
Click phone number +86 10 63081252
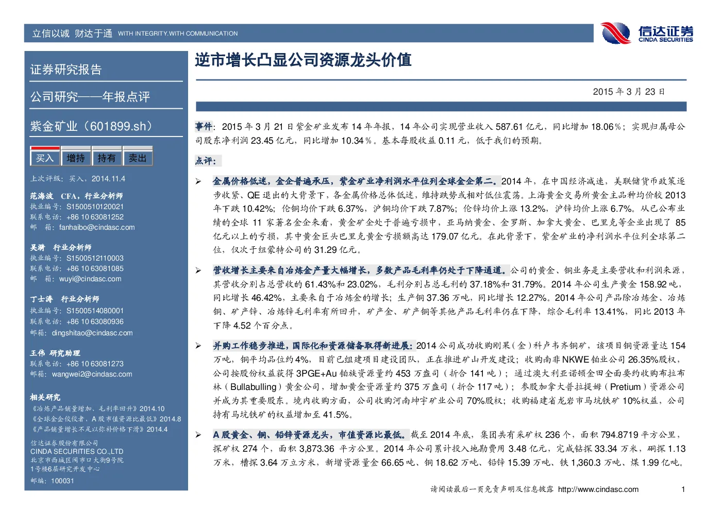(x=95, y=217)
